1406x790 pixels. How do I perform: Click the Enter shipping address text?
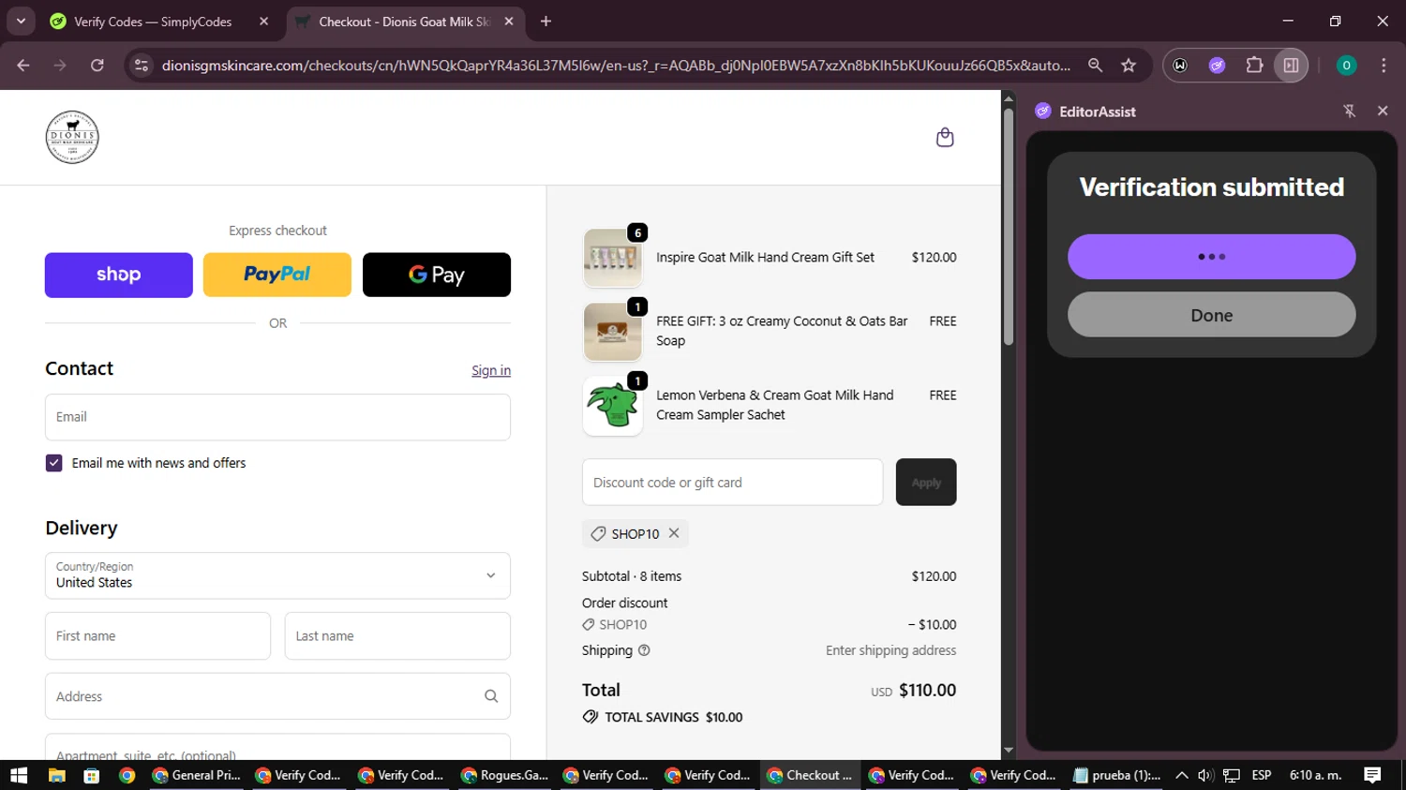891,650
